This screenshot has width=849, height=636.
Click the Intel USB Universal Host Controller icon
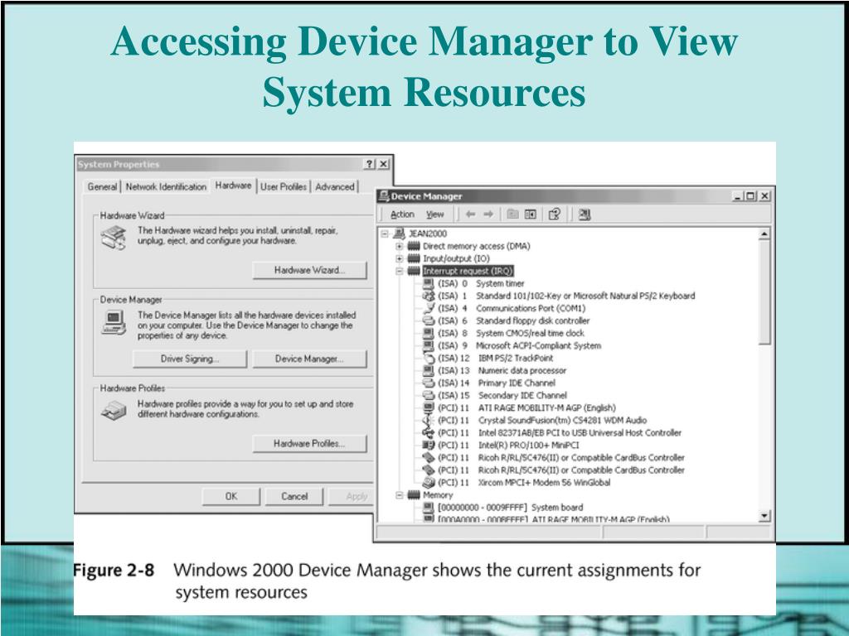click(429, 432)
